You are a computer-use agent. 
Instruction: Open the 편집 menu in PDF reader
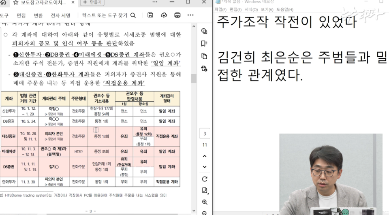[21, 15]
